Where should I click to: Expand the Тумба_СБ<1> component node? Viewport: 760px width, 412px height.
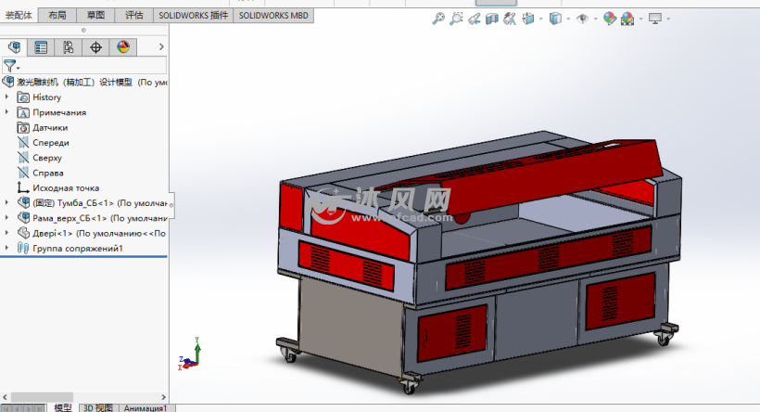[7, 203]
